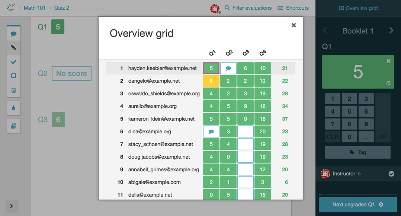Click the trash delete tool
Viewport: 401px width, 216px height.
pos(13,90)
